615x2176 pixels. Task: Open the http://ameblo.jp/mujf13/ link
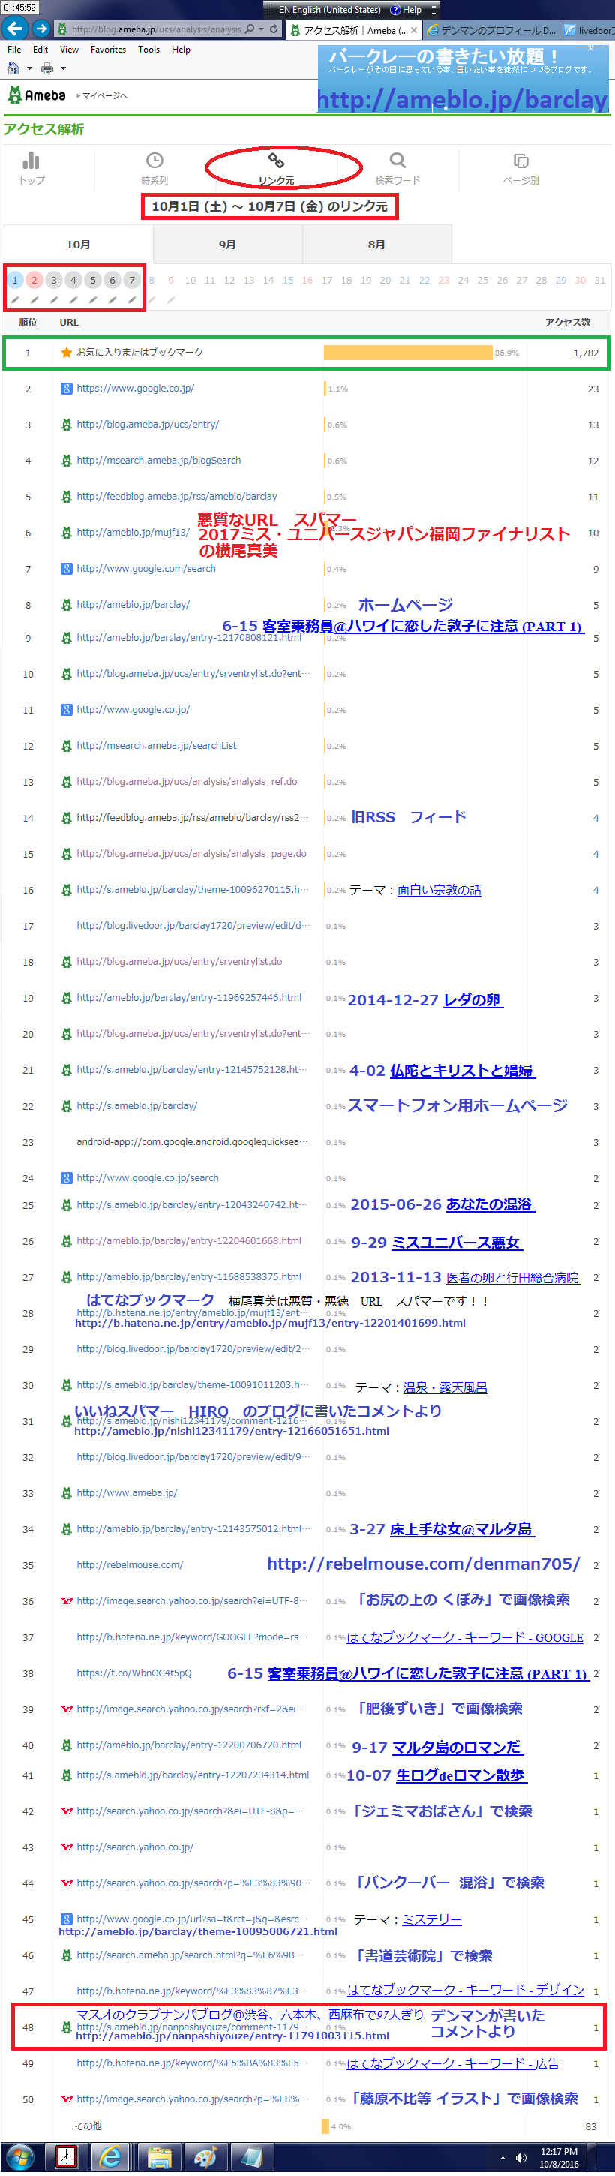[x=133, y=532]
